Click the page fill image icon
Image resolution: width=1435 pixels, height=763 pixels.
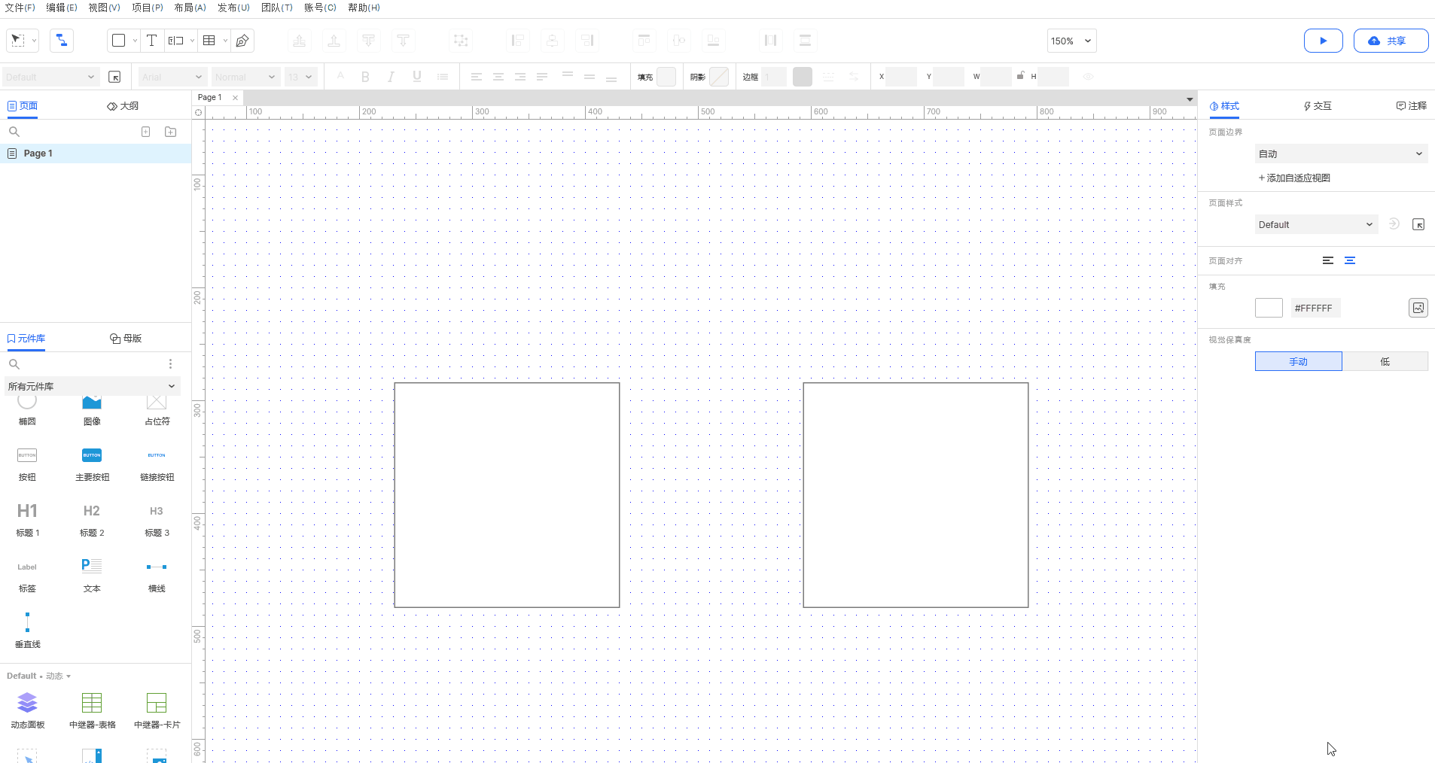(x=1418, y=308)
